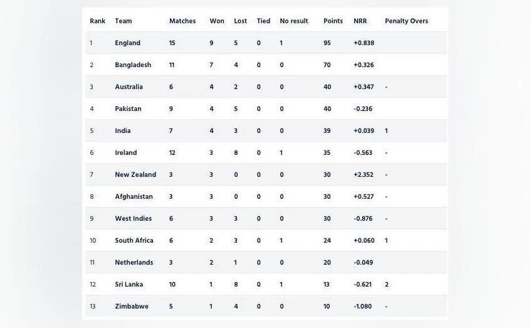Screen dimensions: 531x328
Task: Sort by the Matches column header
Action: click(x=182, y=21)
